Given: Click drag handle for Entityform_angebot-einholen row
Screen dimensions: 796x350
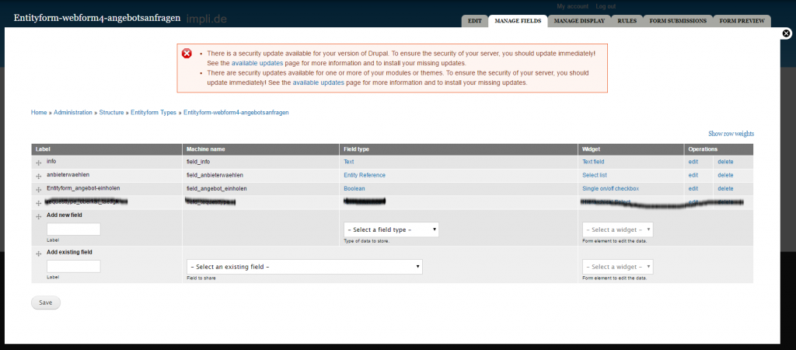Looking at the screenshot, I should coord(38,189).
